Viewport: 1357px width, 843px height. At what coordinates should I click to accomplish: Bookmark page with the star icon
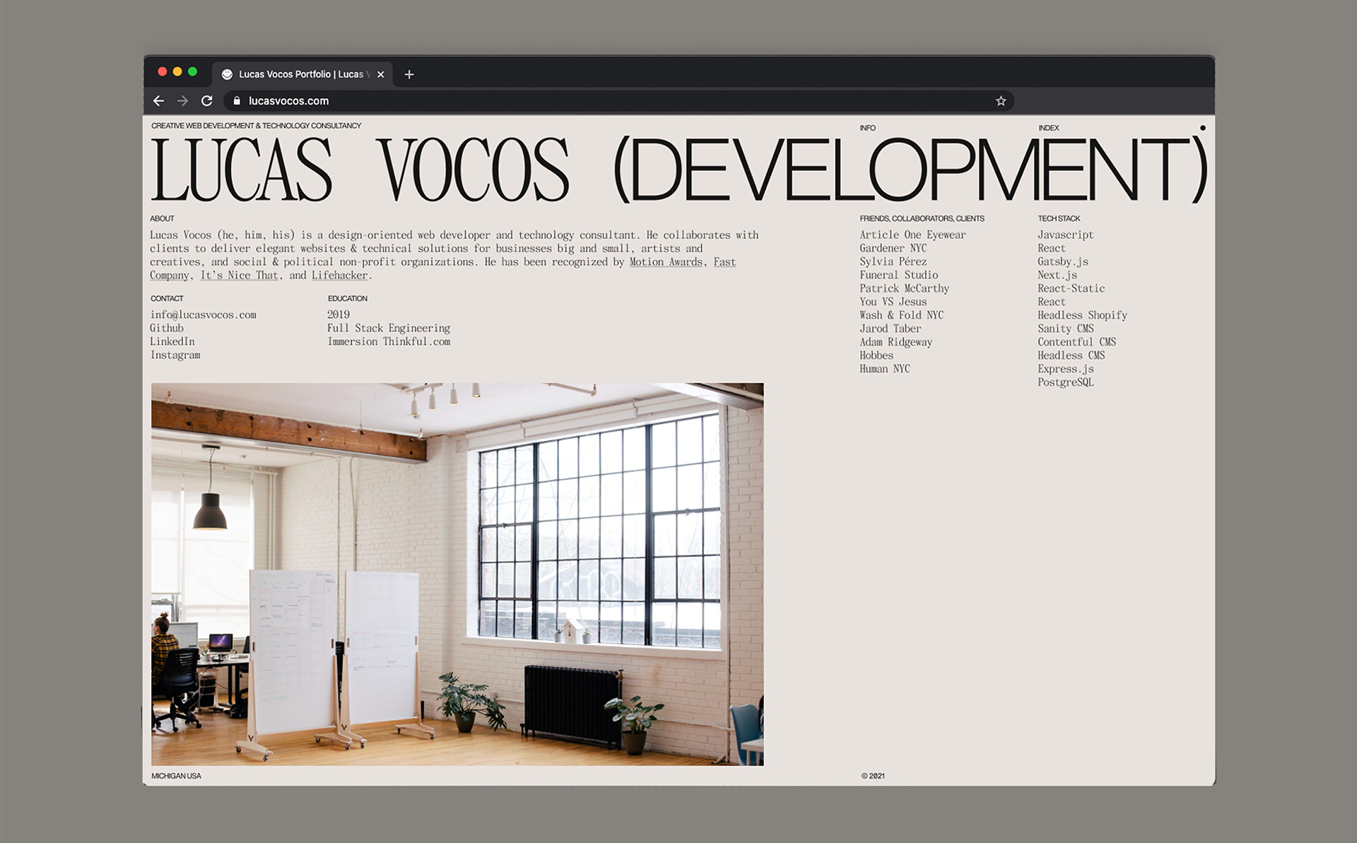click(1001, 101)
